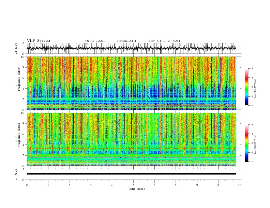The image size is (270, 208).
Task: Click the "-3" tick on the ch.1 colorbar
Action: click(x=252, y=68)
